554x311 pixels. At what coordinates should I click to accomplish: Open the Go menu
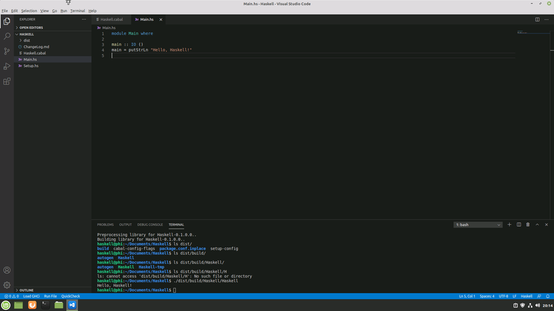click(x=54, y=11)
